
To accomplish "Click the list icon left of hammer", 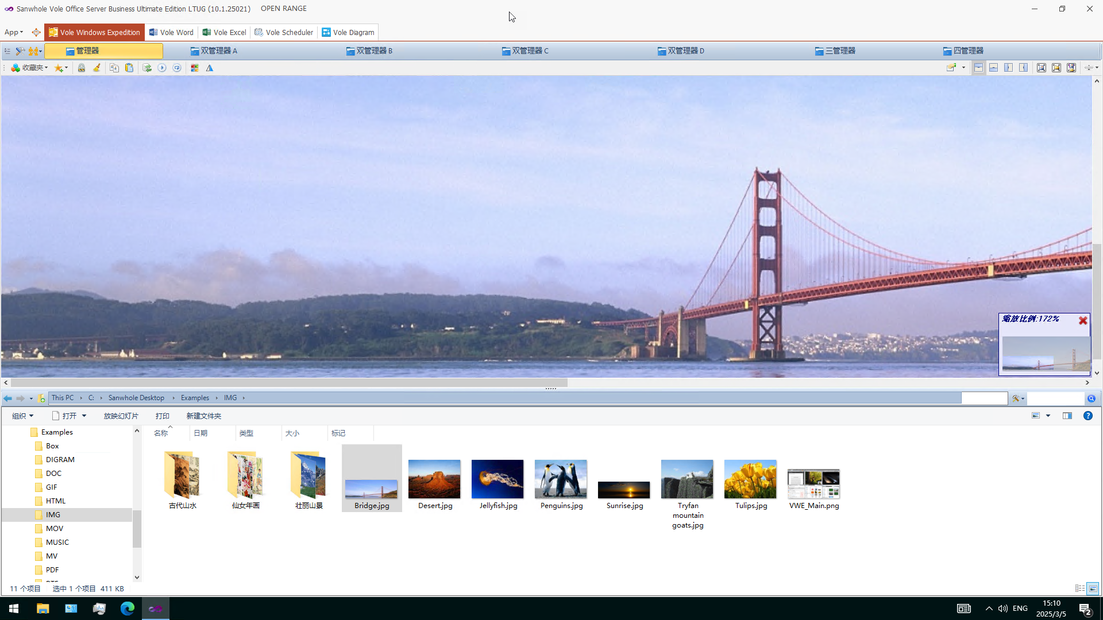I will click(7, 51).
